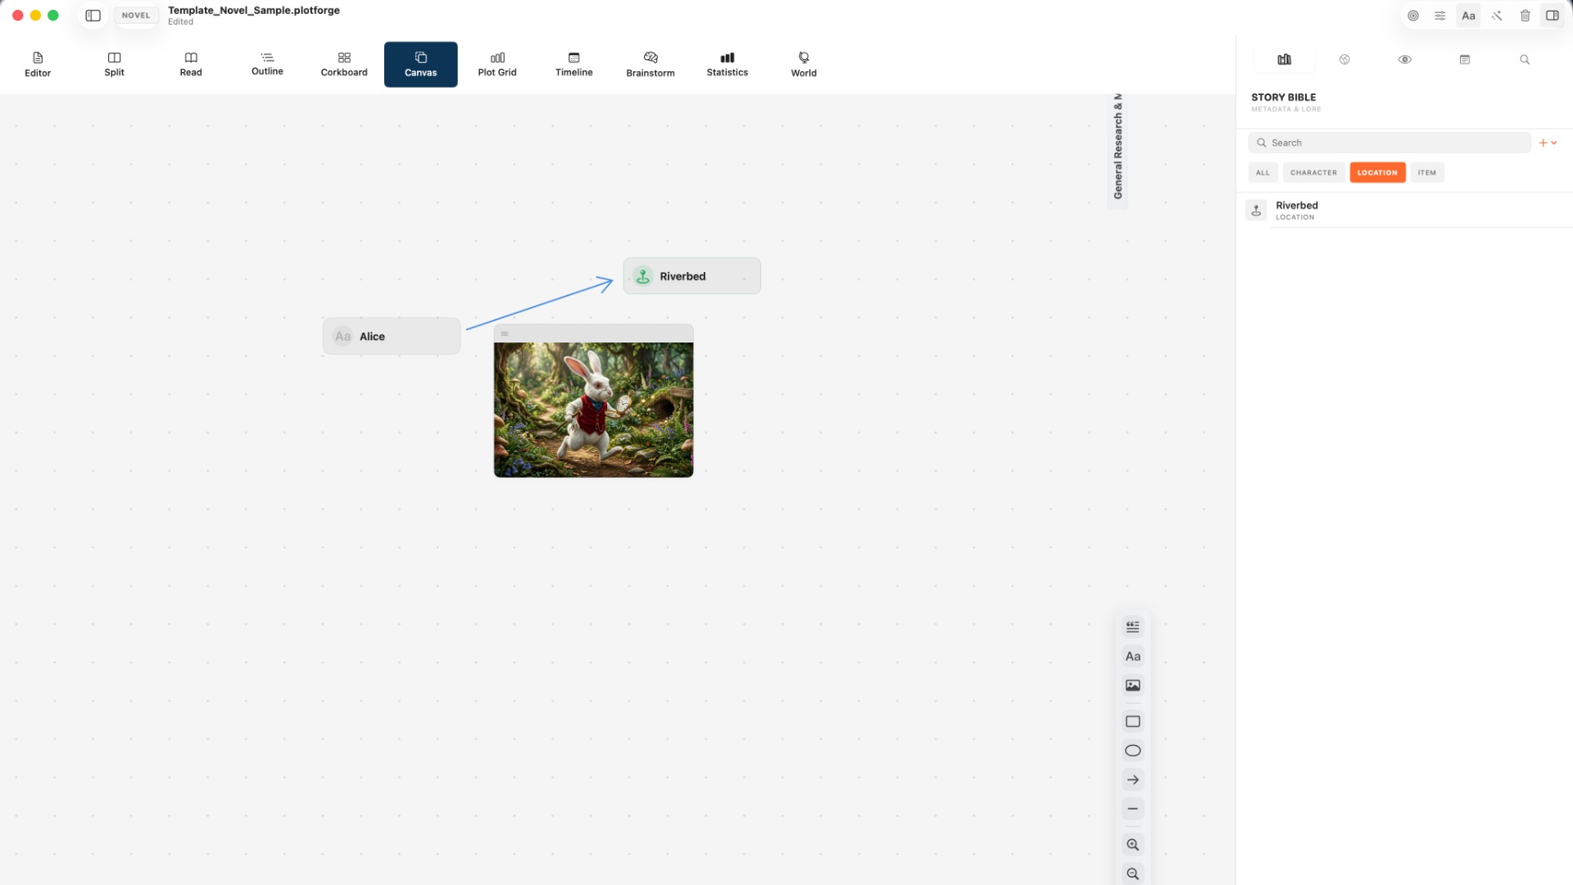Toggle the LOCATION filter
This screenshot has height=885, width=1573.
click(1377, 173)
